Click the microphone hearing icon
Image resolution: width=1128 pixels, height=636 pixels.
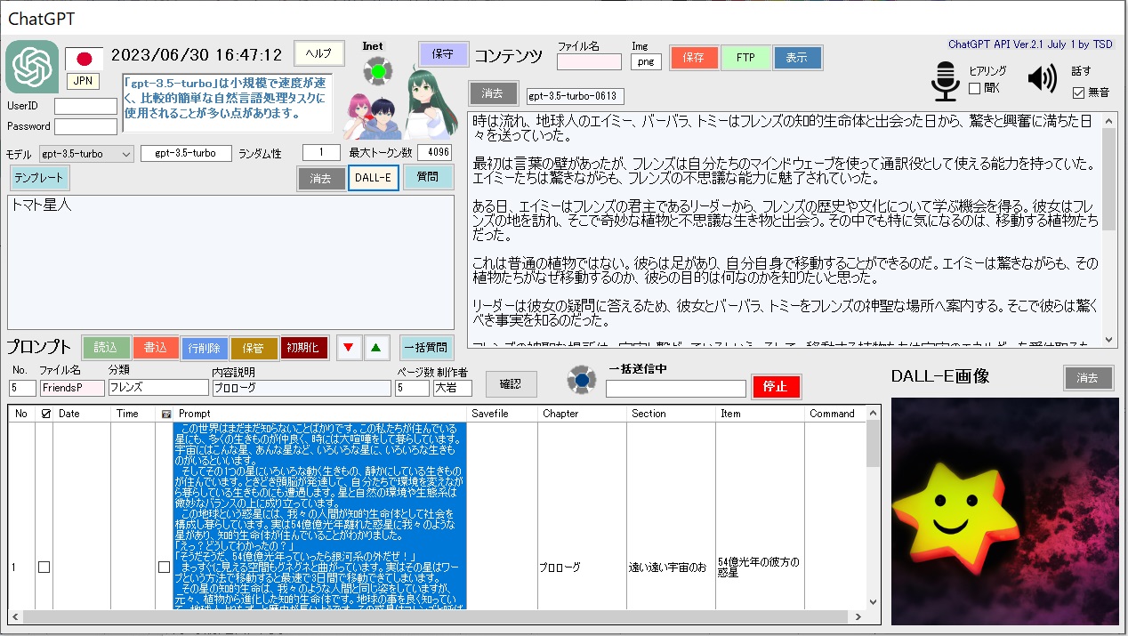click(945, 81)
